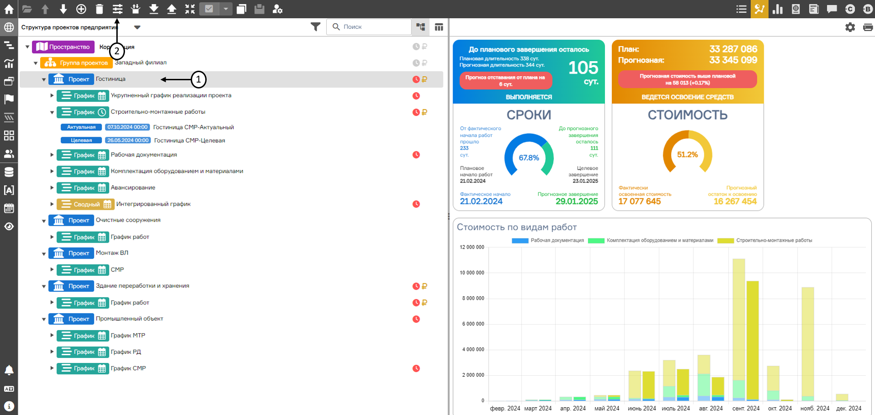875x415 pixels.
Task: Collapse Строительно-монтажные работы schedule
Action: coord(52,112)
